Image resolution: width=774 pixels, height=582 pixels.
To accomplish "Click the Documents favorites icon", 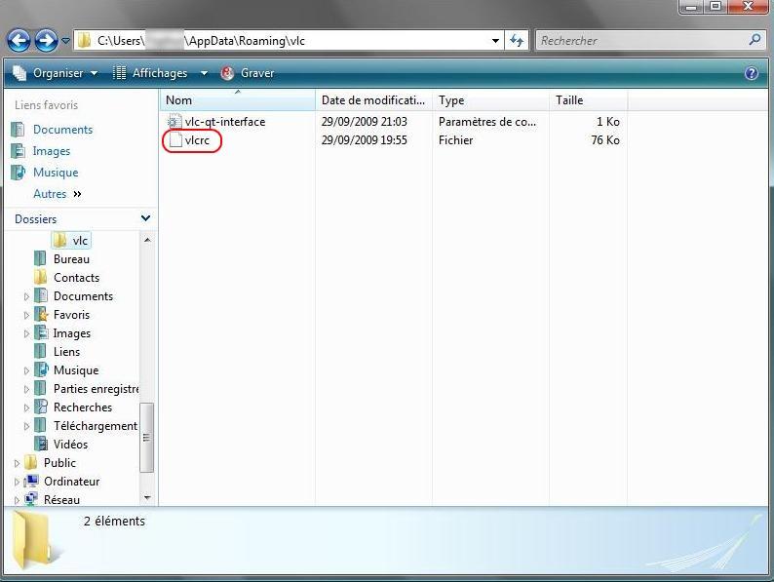I will coord(18,130).
